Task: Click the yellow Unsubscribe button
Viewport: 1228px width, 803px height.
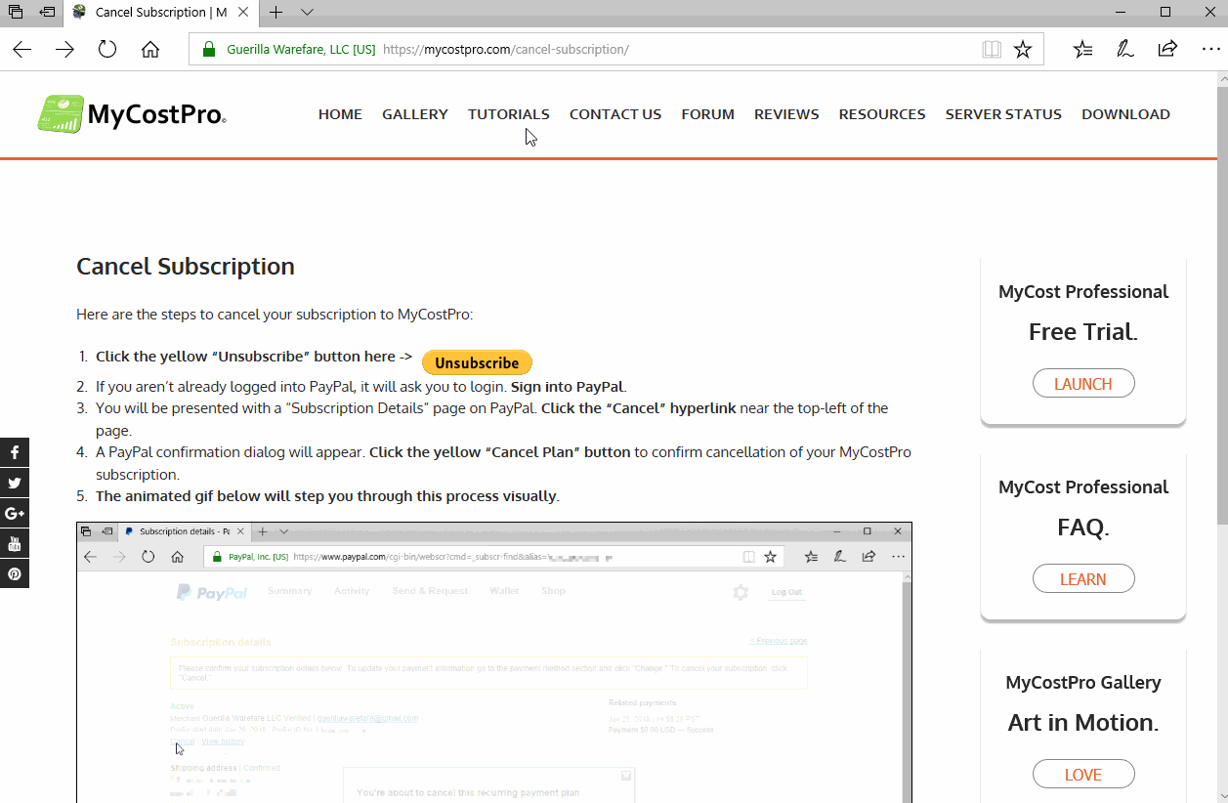Action: [477, 362]
